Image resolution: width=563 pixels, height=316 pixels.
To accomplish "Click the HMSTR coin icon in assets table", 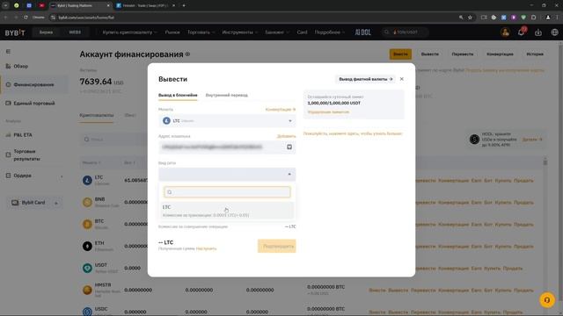I will click(x=87, y=290).
